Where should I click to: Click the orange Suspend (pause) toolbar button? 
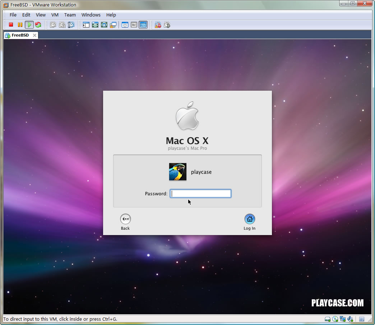tap(20, 25)
